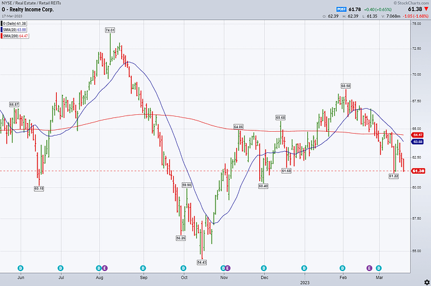The height and width of the screenshot is (286, 431).
Task: Click the blue 63.88 SMA tag on price axis
Action: 418,142
